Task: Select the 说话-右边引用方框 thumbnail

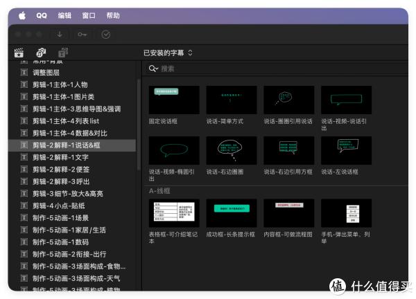Action: pos(288,150)
